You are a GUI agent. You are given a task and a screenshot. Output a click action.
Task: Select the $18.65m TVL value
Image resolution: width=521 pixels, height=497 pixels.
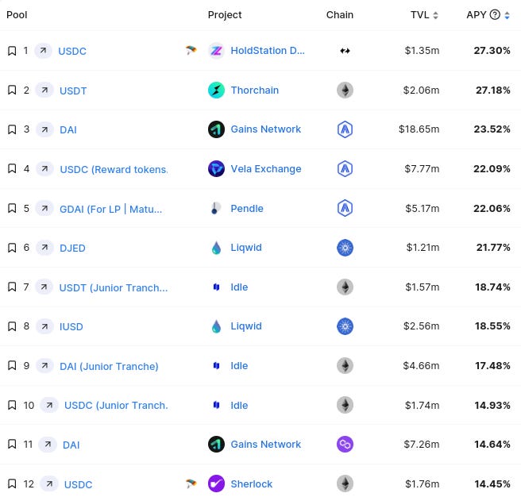[419, 129]
